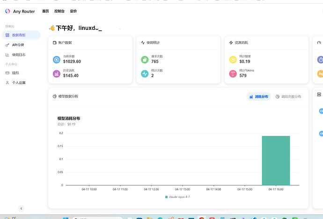This screenshot has width=323, height=219.
Task: Click the $1029.60 balance value
Action: [x=72, y=62]
